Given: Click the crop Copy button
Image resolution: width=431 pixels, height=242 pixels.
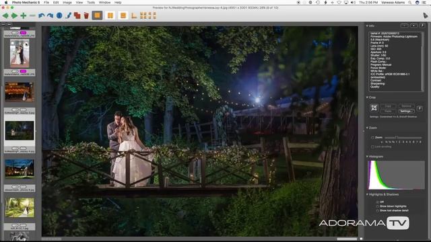Looking at the screenshot, I should click(x=388, y=106).
